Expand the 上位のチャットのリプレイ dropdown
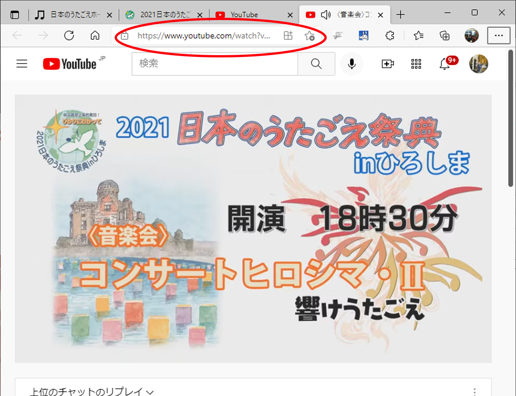Screen dimensions: 516x396 (91, 391)
